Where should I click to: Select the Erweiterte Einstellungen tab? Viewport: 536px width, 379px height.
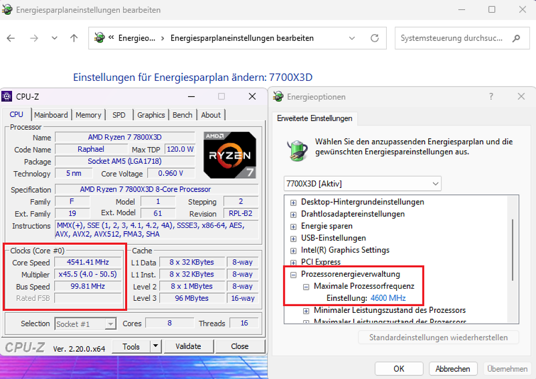[x=314, y=119]
